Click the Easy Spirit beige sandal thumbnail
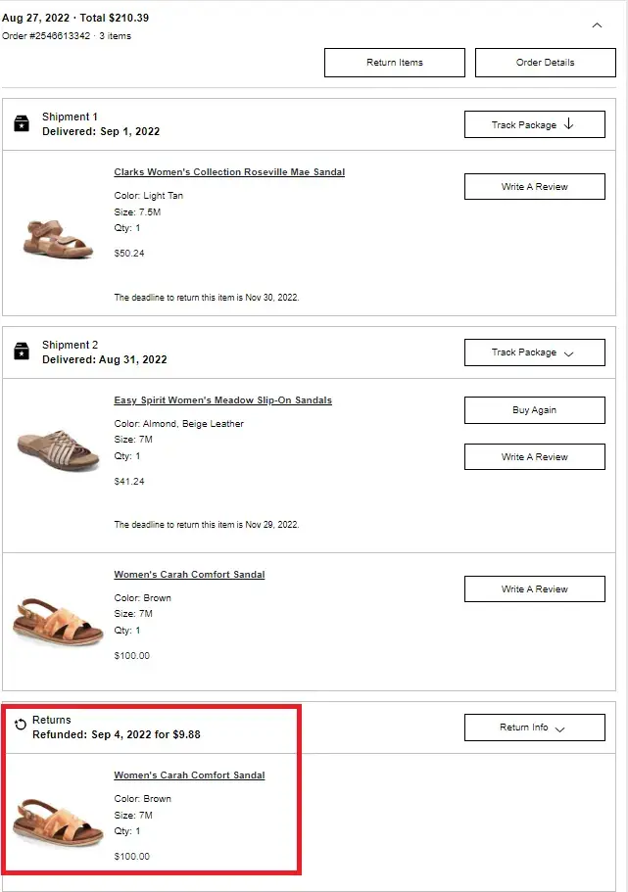The width and height of the screenshot is (628, 892). click(x=58, y=447)
